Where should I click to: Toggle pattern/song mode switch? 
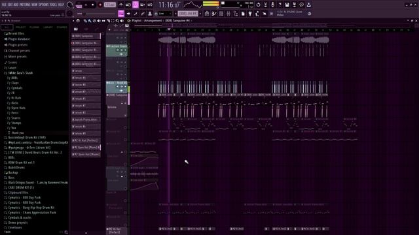pyautogui.click(x=79, y=5)
